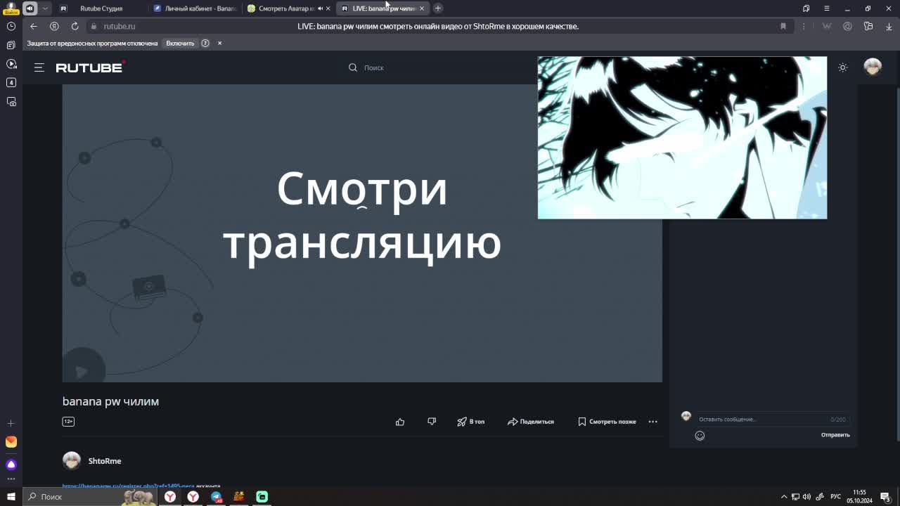
Task: Open Windows notification center
Action: coord(886,497)
